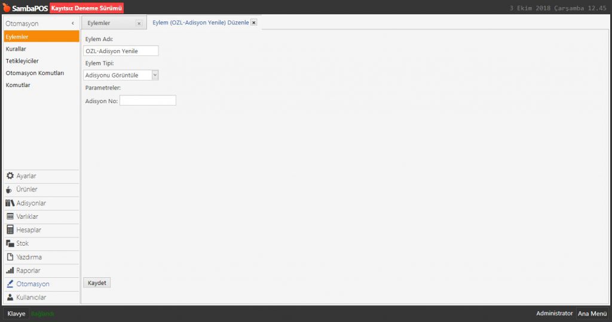Click the Klavye button
The height and width of the screenshot is (322, 612).
point(16,314)
